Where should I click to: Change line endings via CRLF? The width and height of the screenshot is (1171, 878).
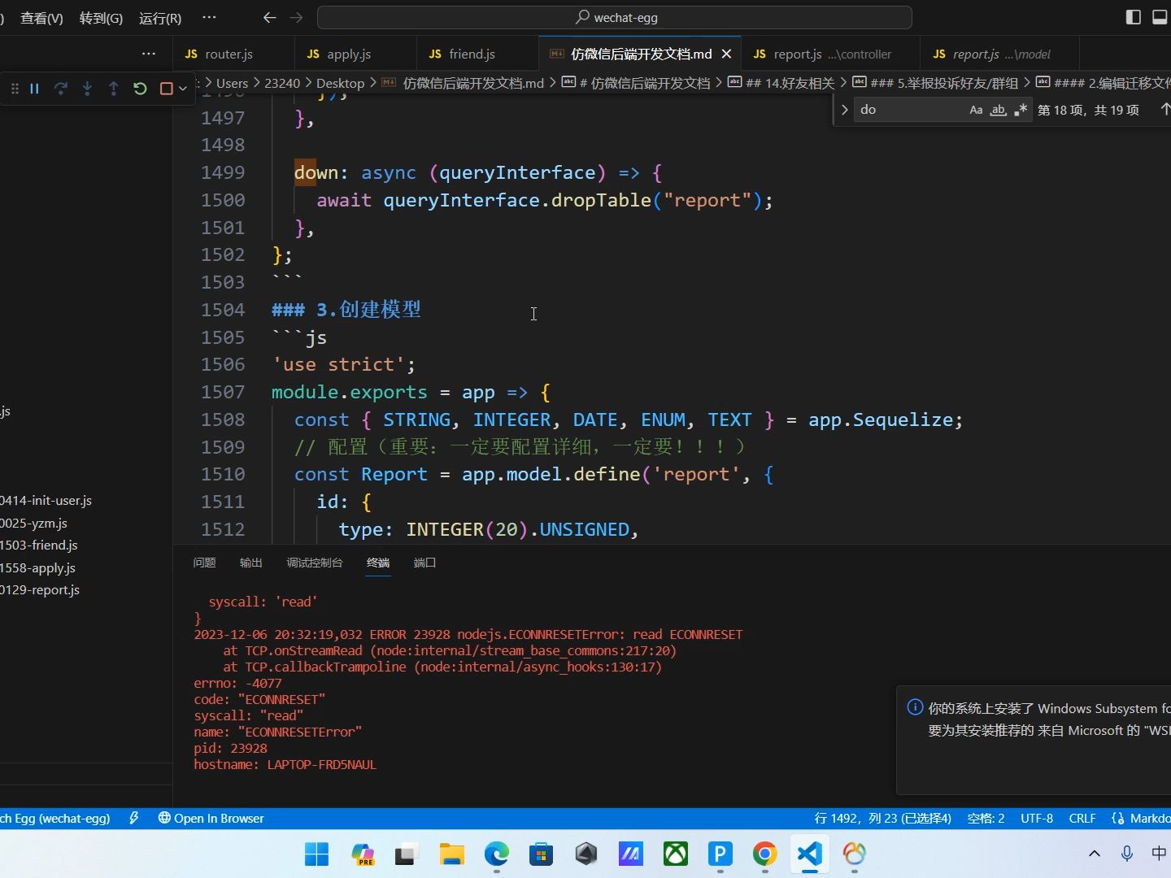1082,819
